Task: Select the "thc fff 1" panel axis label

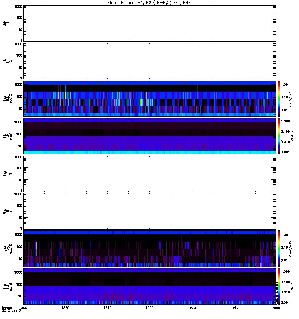Action: (x=7, y=174)
